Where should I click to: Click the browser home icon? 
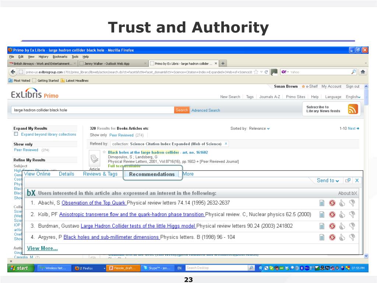[x=363, y=72]
